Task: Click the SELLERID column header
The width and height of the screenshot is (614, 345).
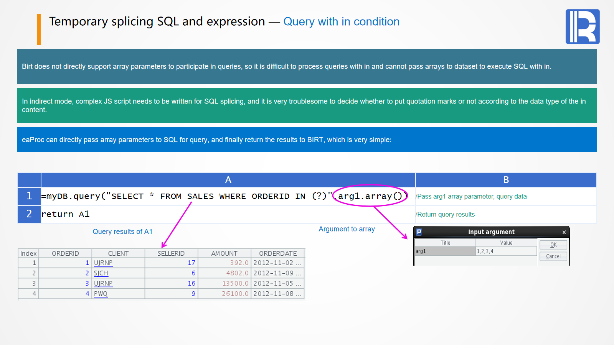Action: click(171, 253)
